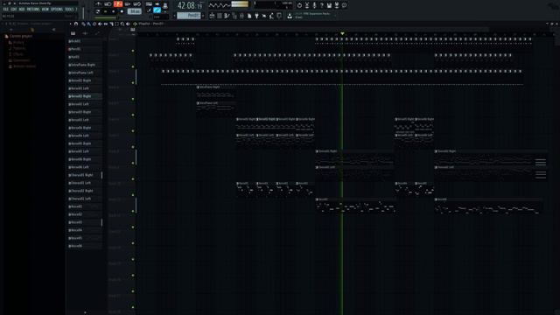Screen dimensions: 560x315
Task: Open the OPTIONS menu
Action: pyautogui.click(x=56, y=10)
